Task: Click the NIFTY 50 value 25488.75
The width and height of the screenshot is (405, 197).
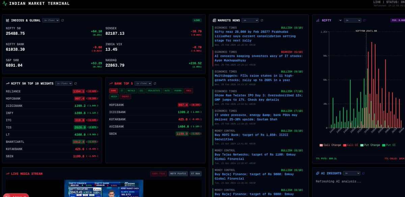Action: tap(15, 34)
